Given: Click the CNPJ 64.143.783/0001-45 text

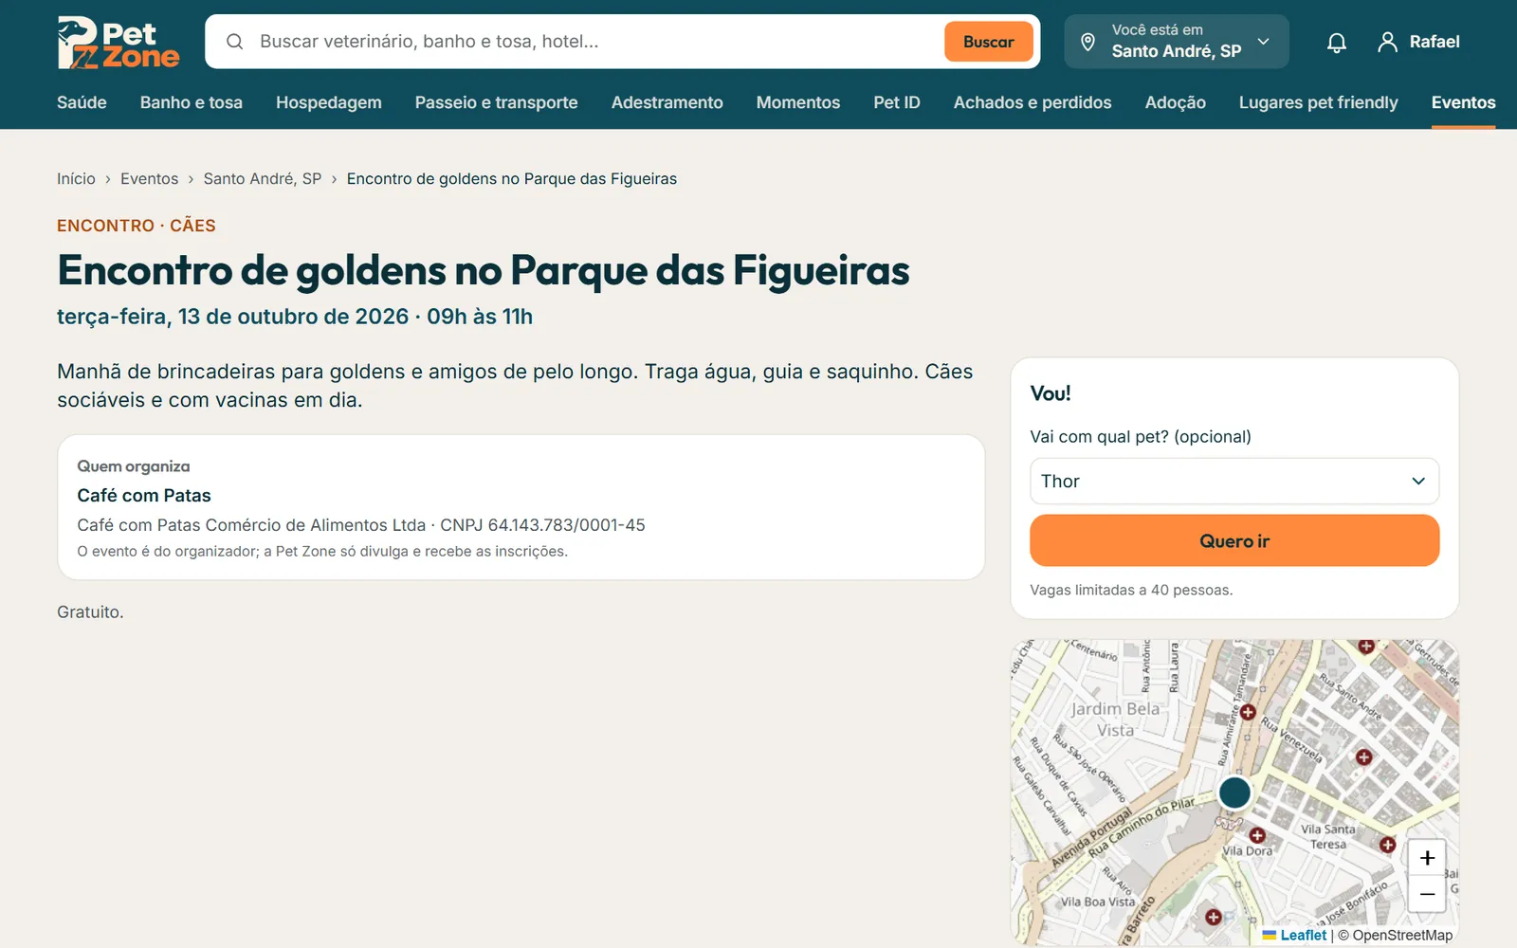Looking at the screenshot, I should point(542,525).
